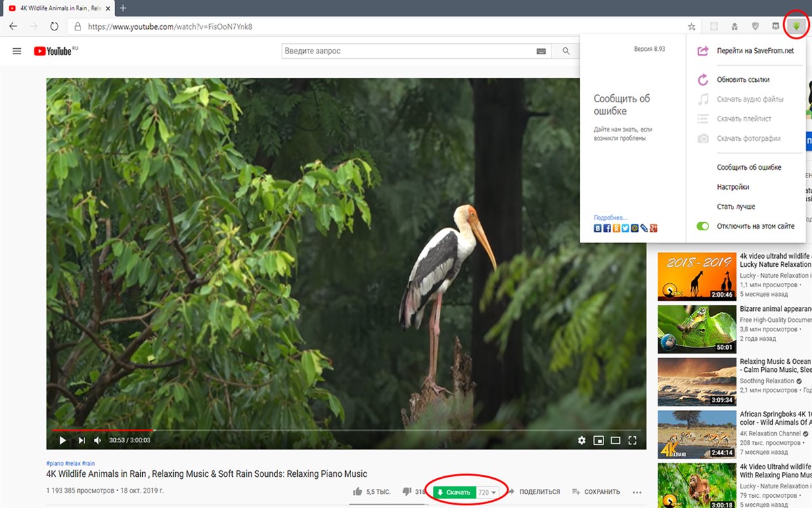Open the YouTube hamburger menu
This screenshot has height=508, width=812.
[x=16, y=50]
